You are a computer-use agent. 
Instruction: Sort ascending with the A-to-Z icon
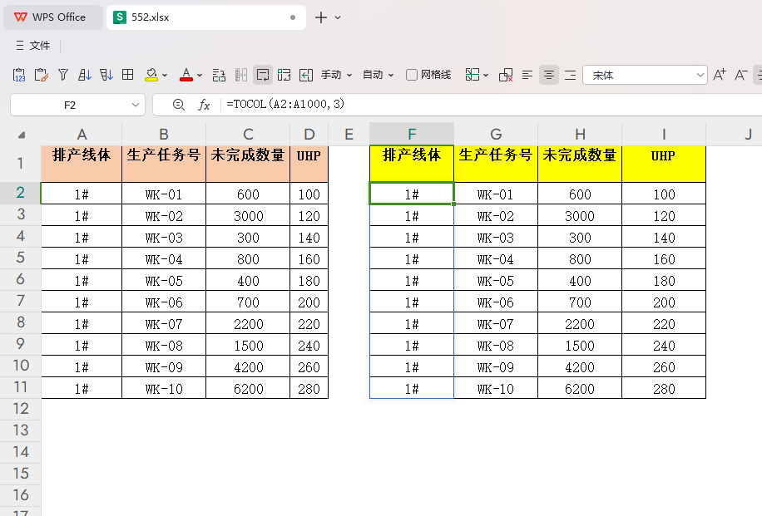(85, 75)
